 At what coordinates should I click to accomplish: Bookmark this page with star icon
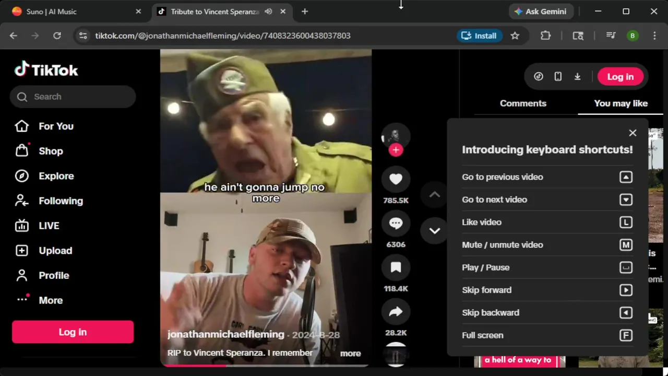point(515,36)
